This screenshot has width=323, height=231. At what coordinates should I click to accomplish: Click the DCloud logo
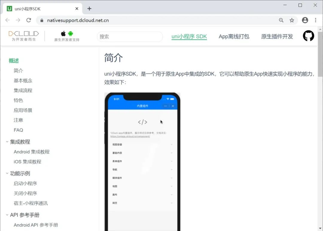coord(24,36)
